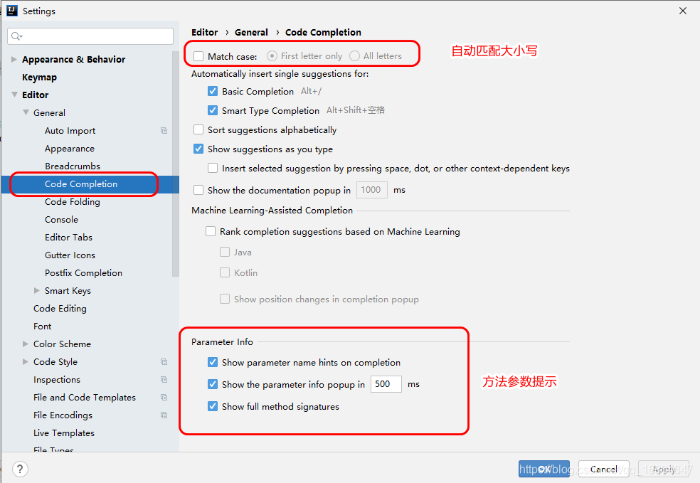Click the General breadcrumb link

click(251, 32)
